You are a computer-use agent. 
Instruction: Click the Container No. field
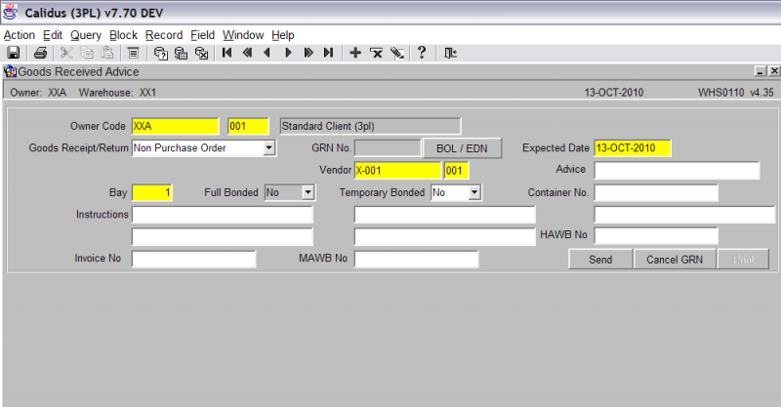[656, 193]
